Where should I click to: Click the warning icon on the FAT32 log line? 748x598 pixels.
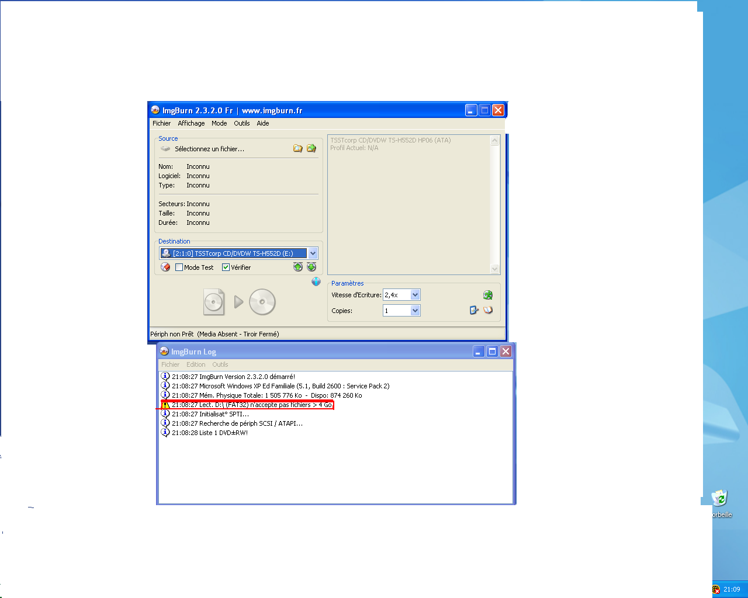tap(165, 405)
